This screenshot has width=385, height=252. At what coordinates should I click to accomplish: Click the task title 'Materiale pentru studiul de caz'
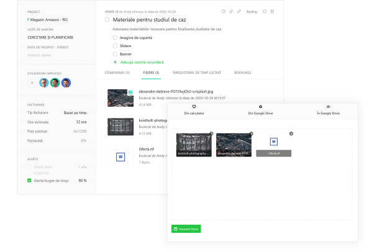coord(149,20)
